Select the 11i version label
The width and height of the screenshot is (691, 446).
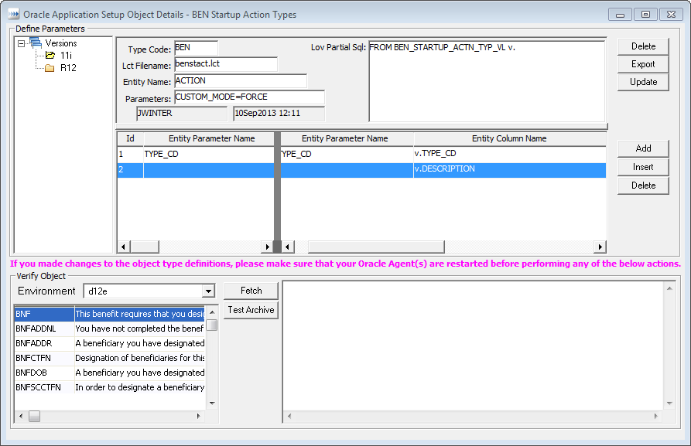(66, 56)
